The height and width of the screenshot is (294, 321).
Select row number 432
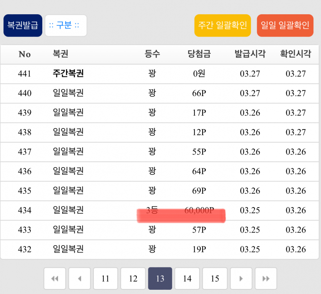click(25, 249)
